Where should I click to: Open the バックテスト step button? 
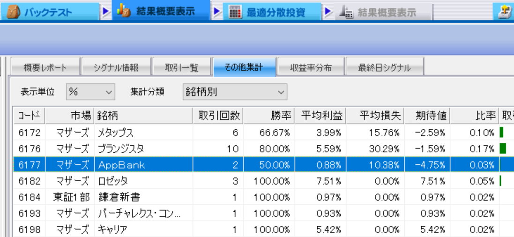click(50, 12)
